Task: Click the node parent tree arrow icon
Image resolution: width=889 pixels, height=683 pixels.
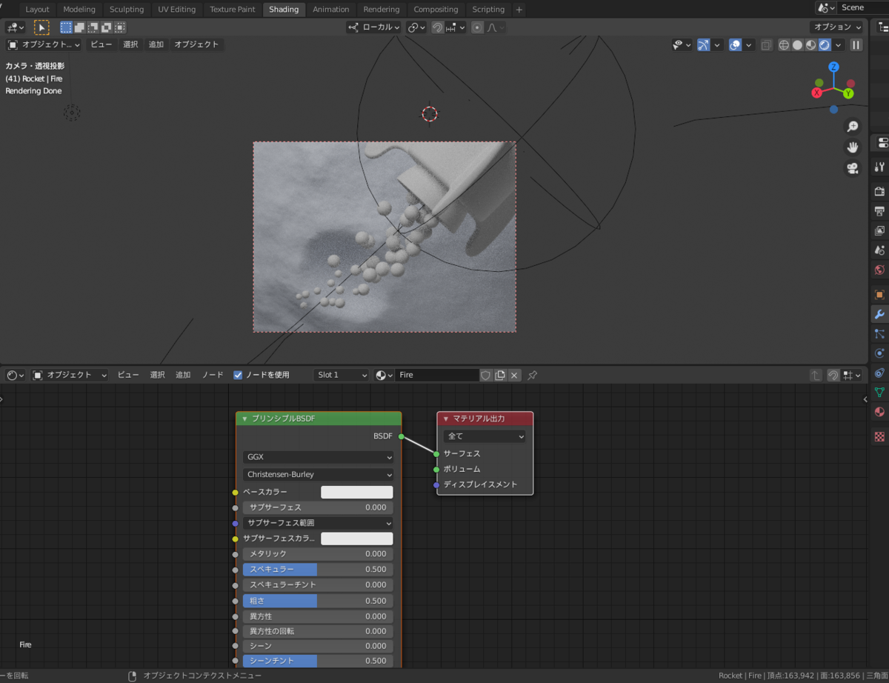Action: [x=816, y=376]
